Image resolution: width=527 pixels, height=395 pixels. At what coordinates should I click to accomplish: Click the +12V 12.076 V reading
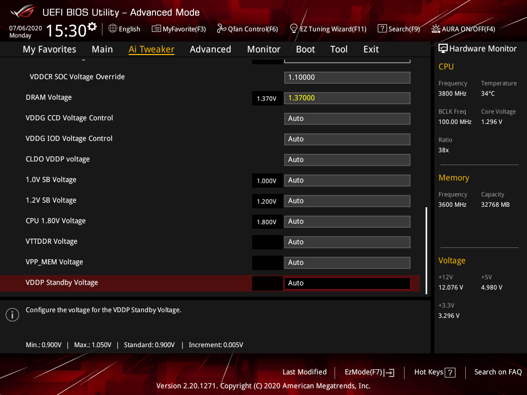point(451,288)
